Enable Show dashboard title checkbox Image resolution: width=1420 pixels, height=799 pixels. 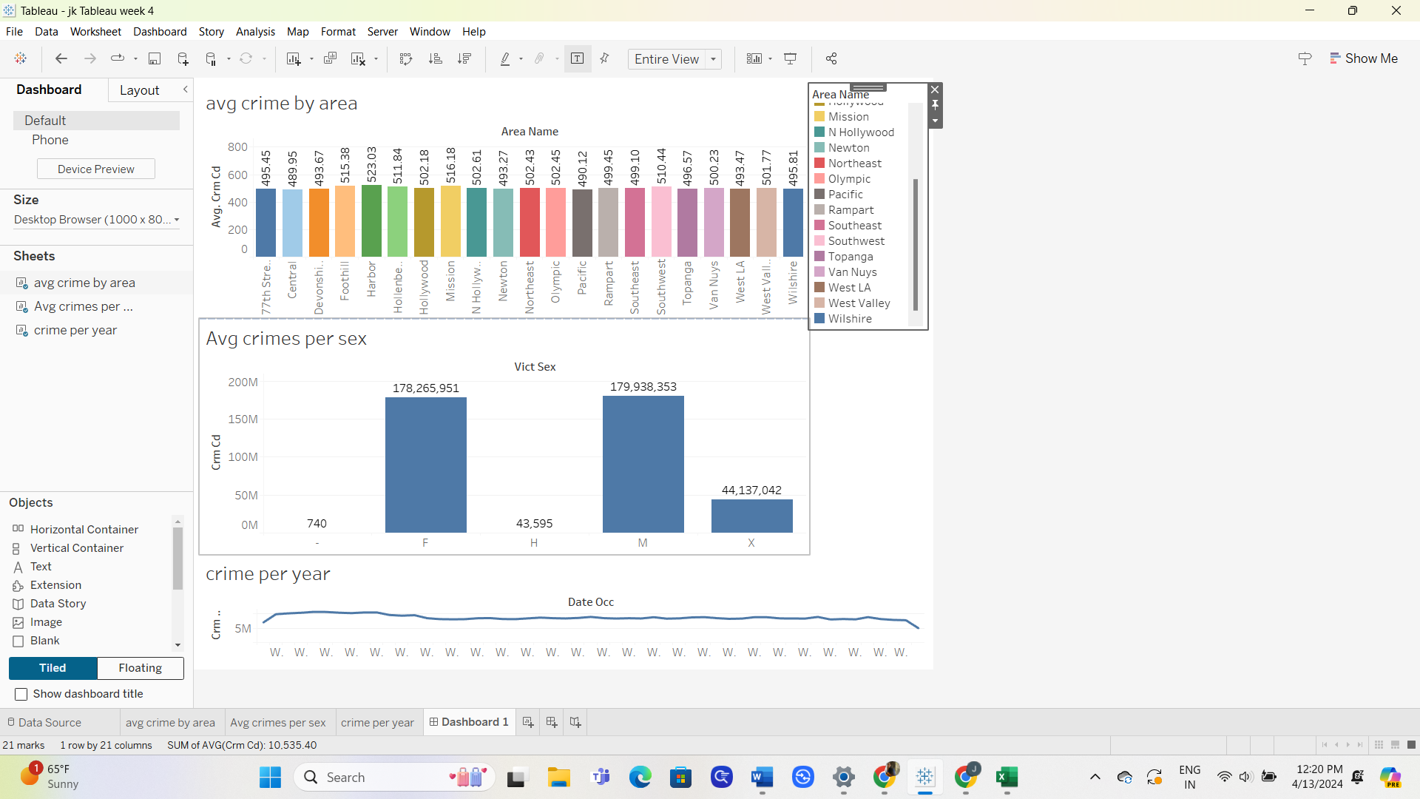(21, 694)
